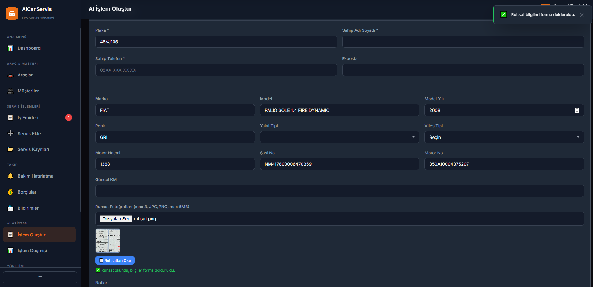
Task: Click the inbox icon for Bildirimler
Action: [10, 208]
